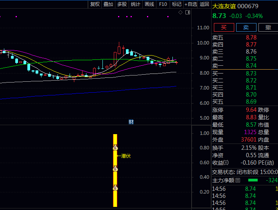Select 多股 multi-stock view

pyautogui.click(x=122, y=4)
